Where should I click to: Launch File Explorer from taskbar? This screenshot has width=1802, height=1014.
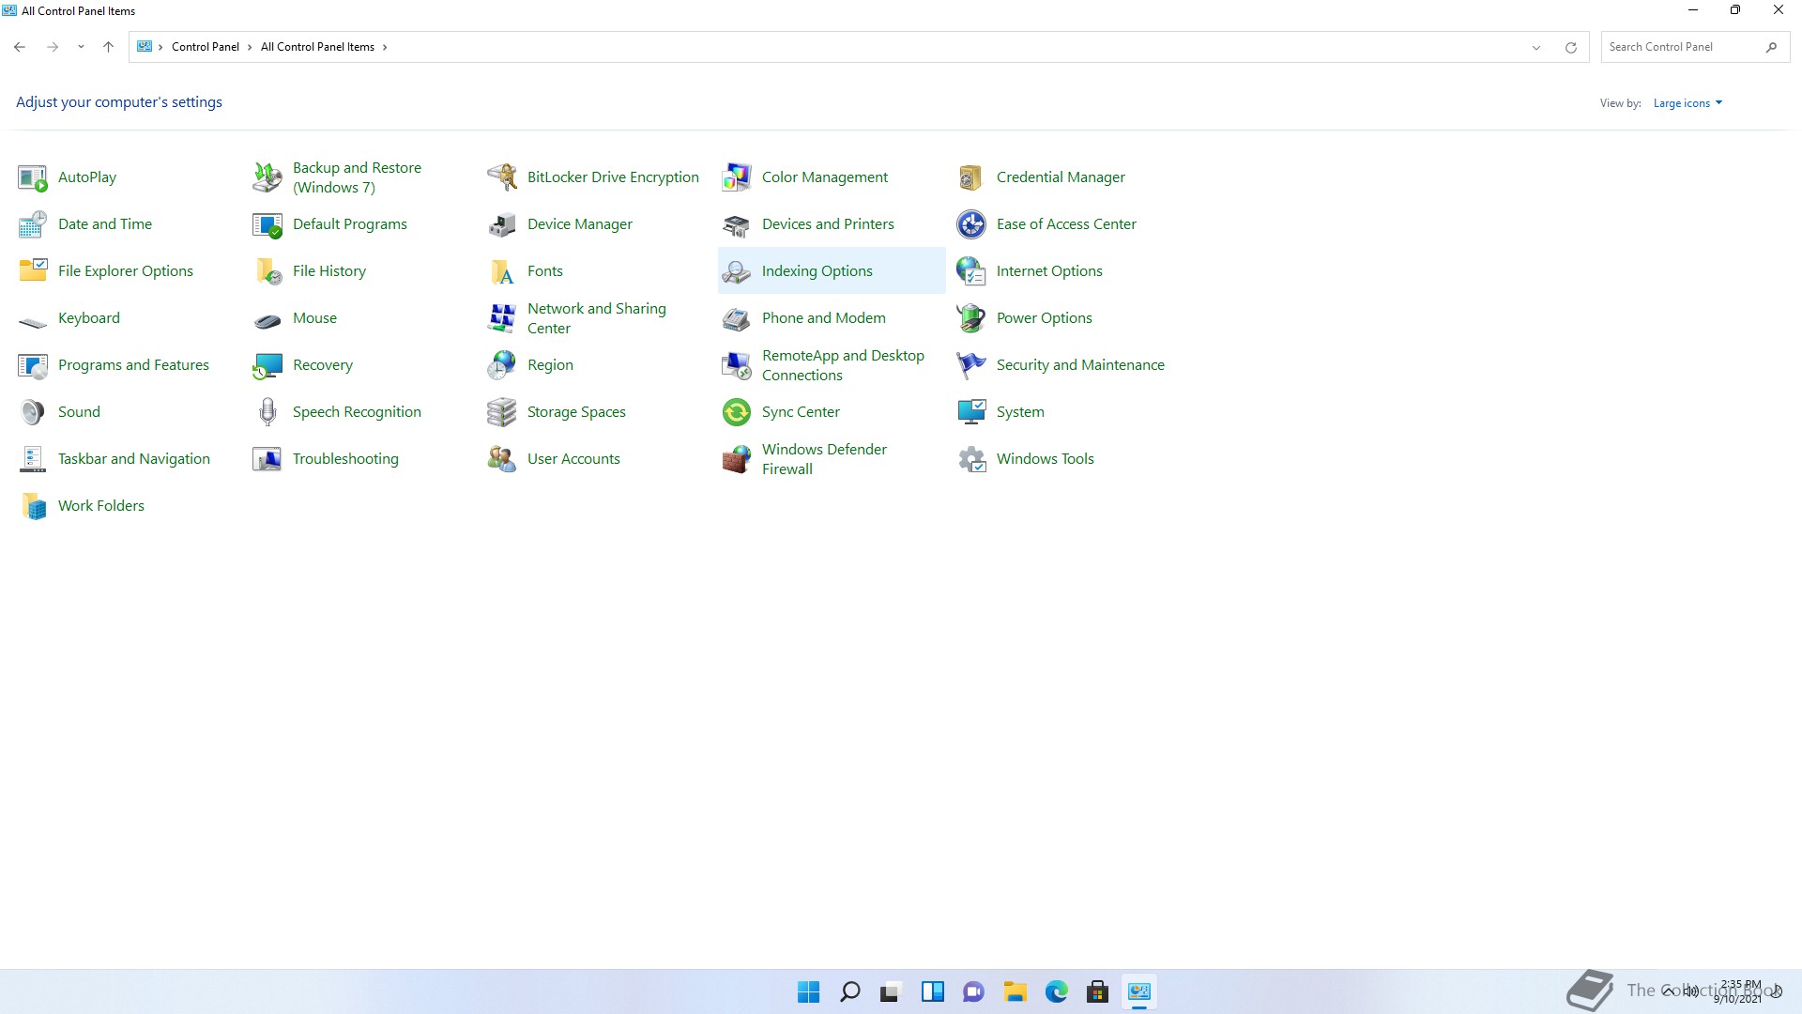(1015, 991)
